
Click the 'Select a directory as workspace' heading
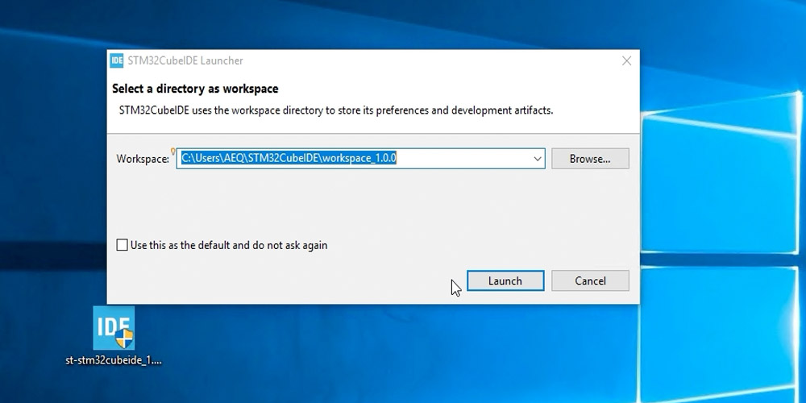tap(195, 89)
